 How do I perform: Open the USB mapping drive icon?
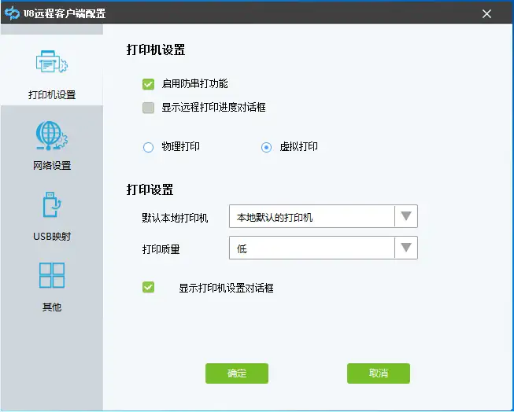pyautogui.click(x=52, y=204)
